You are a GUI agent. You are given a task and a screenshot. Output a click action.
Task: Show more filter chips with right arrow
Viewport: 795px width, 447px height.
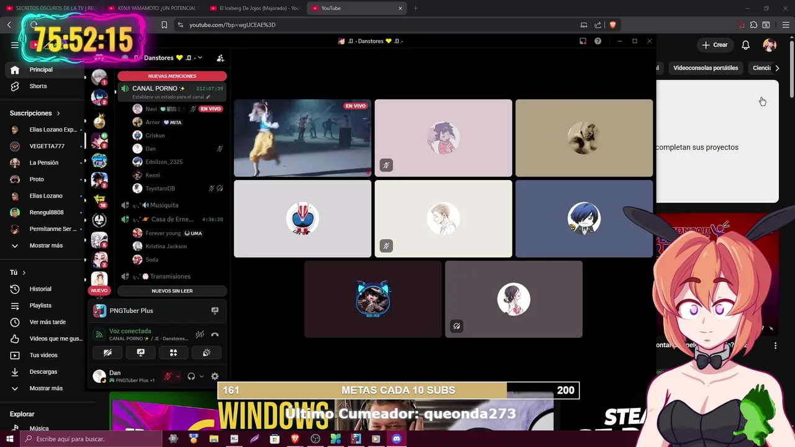(x=777, y=68)
